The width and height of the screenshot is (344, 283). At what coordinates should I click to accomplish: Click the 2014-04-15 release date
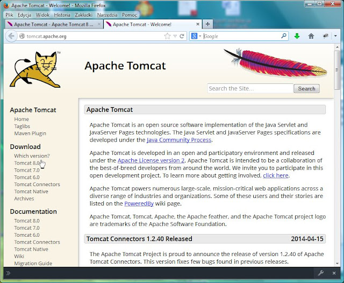point(307,239)
